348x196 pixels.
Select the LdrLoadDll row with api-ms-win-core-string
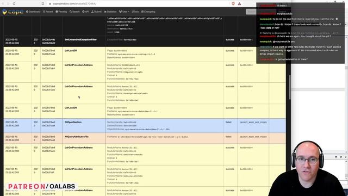pos(145,54)
